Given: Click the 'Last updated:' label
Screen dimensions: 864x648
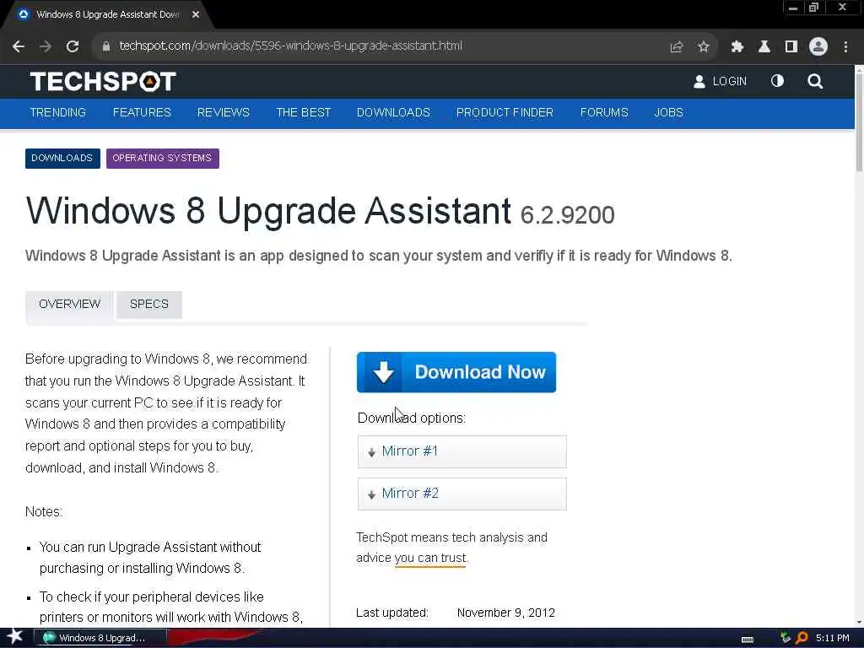Looking at the screenshot, I should click(392, 613).
